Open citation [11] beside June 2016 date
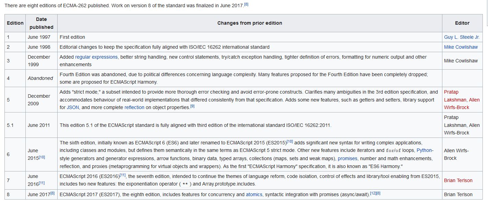 (42, 183)
